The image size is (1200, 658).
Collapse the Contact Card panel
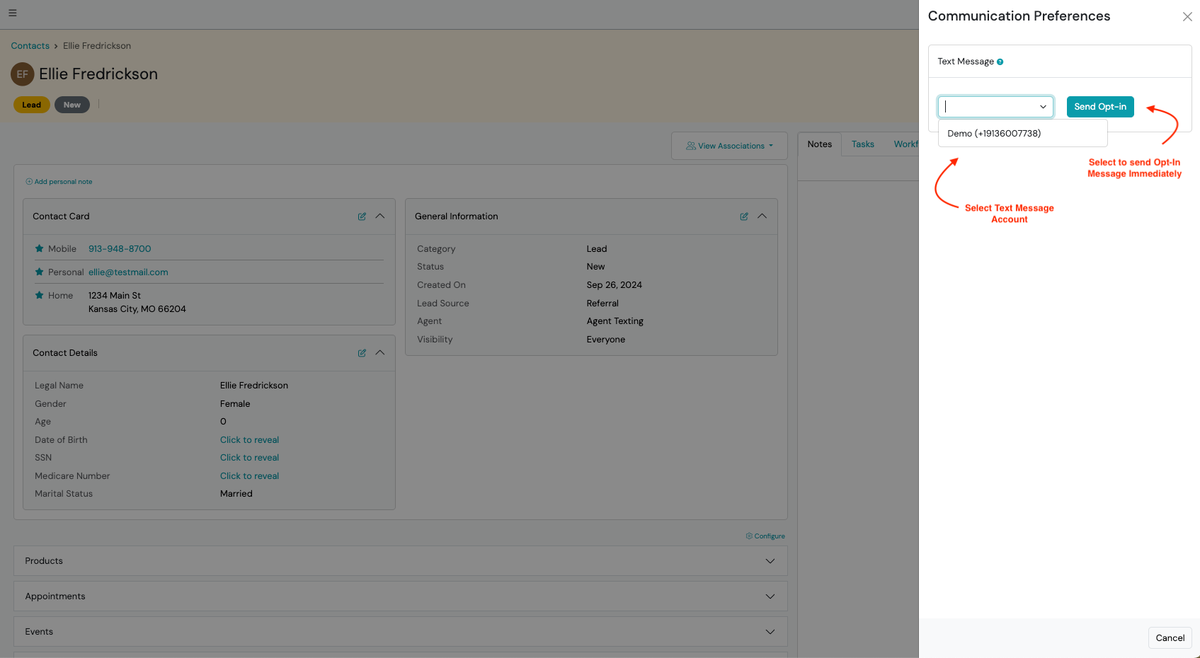click(x=380, y=217)
